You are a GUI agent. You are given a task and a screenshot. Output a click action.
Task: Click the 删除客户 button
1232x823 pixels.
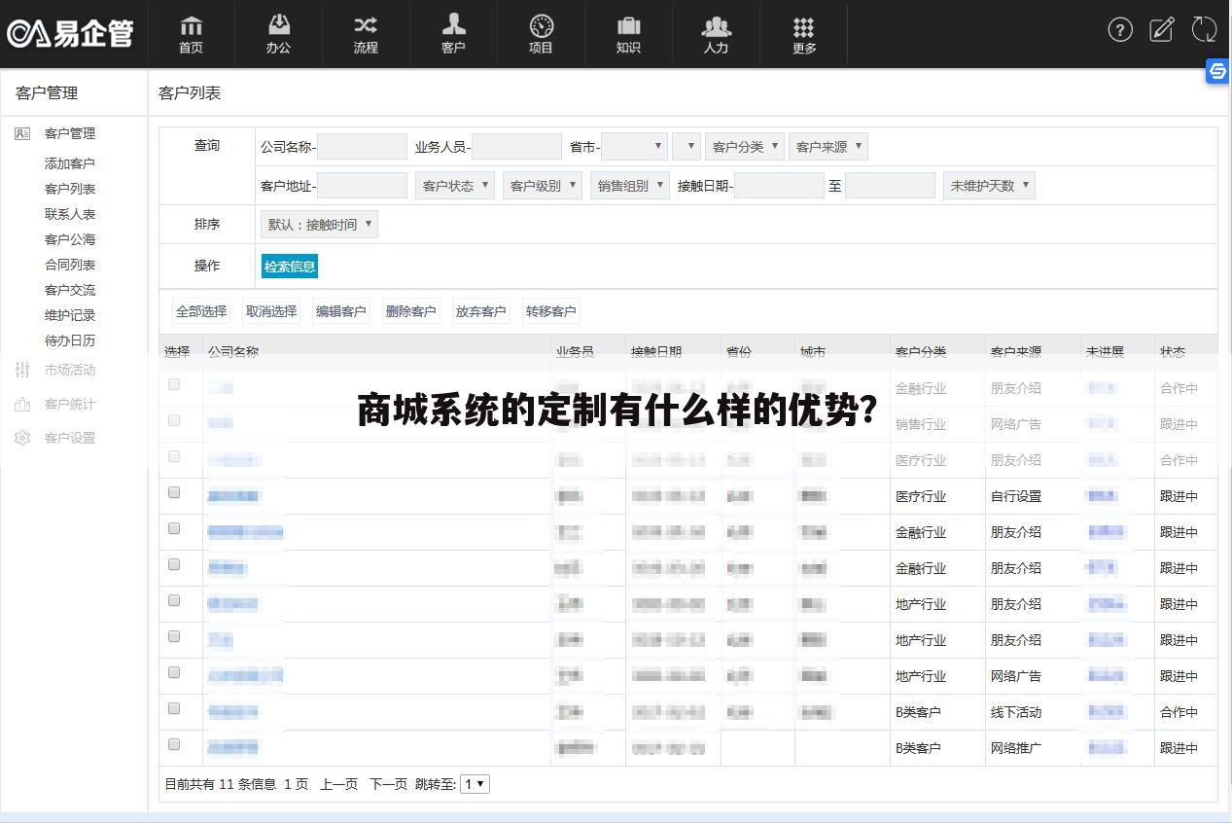pos(411,311)
